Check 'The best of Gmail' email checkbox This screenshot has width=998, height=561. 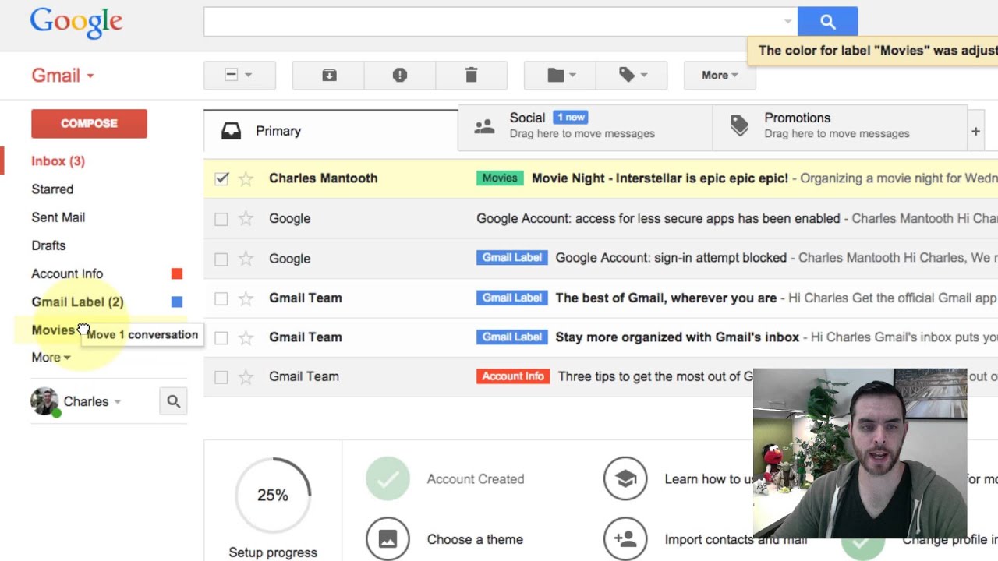pos(221,298)
